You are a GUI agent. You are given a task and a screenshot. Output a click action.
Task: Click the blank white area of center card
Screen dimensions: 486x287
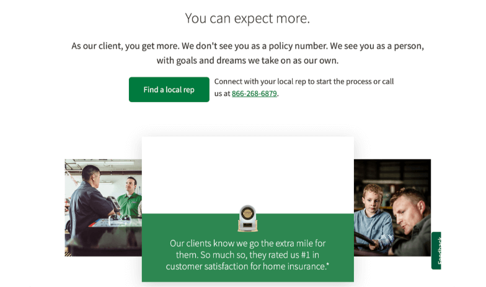248,174
